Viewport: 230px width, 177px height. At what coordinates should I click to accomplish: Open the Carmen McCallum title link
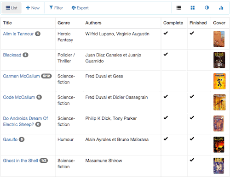[21, 76]
